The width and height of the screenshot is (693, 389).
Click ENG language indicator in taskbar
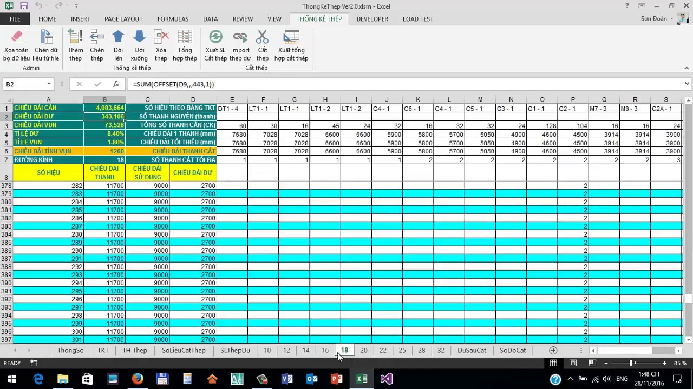[x=622, y=379]
